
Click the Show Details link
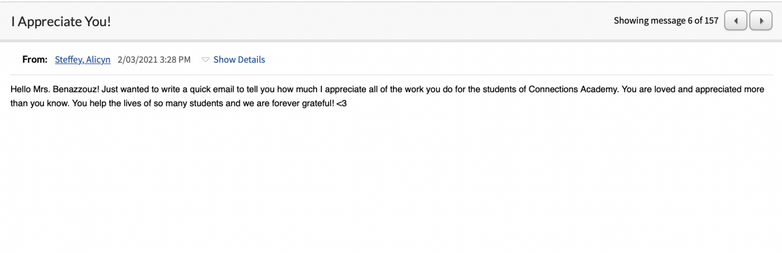239,60
